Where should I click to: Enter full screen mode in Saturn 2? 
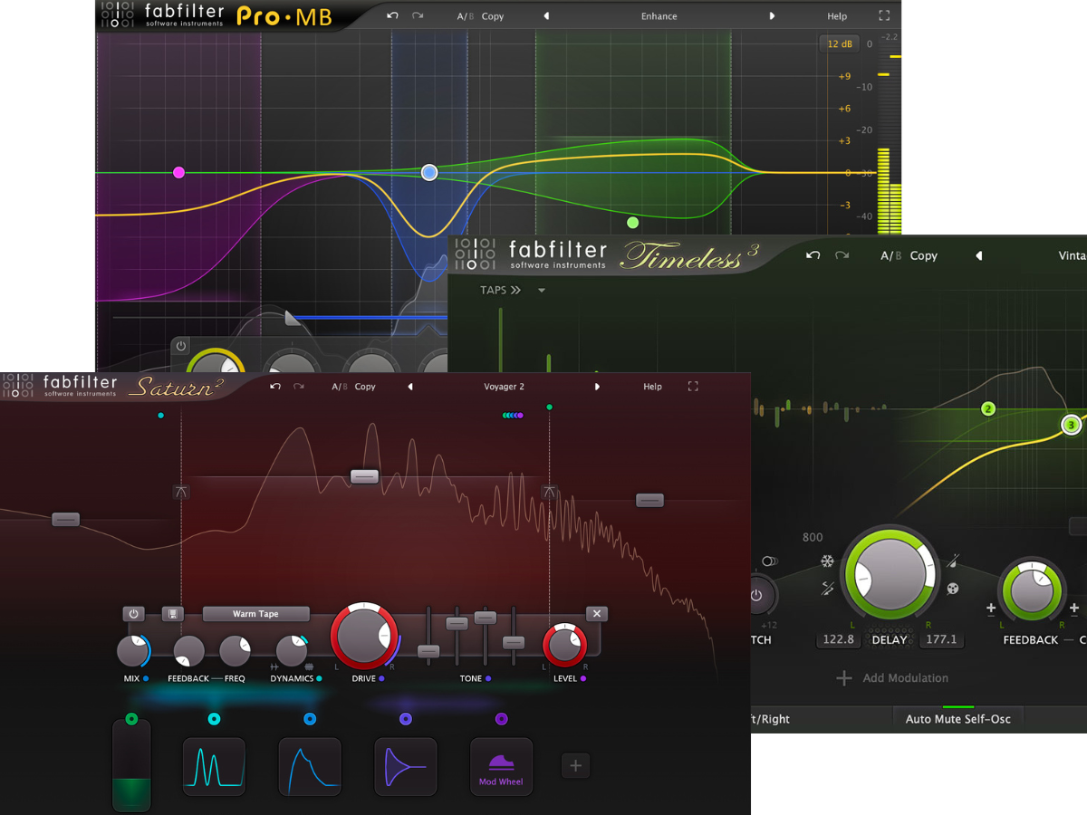pyautogui.click(x=693, y=387)
